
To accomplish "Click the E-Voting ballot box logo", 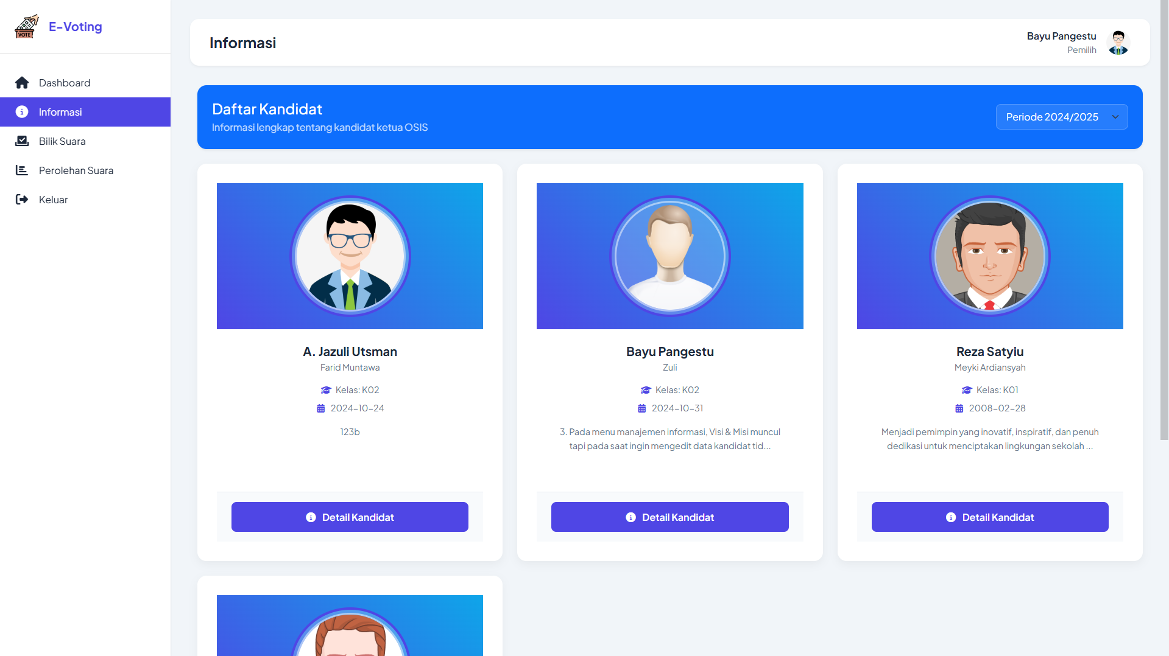I will (27, 27).
